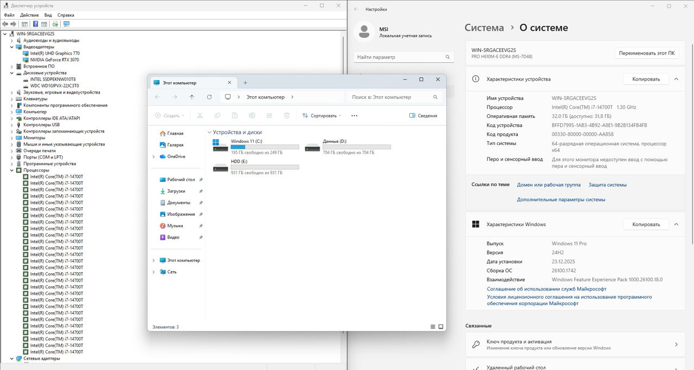Open the details pane with Сведения
The image size is (694, 370).
click(423, 116)
